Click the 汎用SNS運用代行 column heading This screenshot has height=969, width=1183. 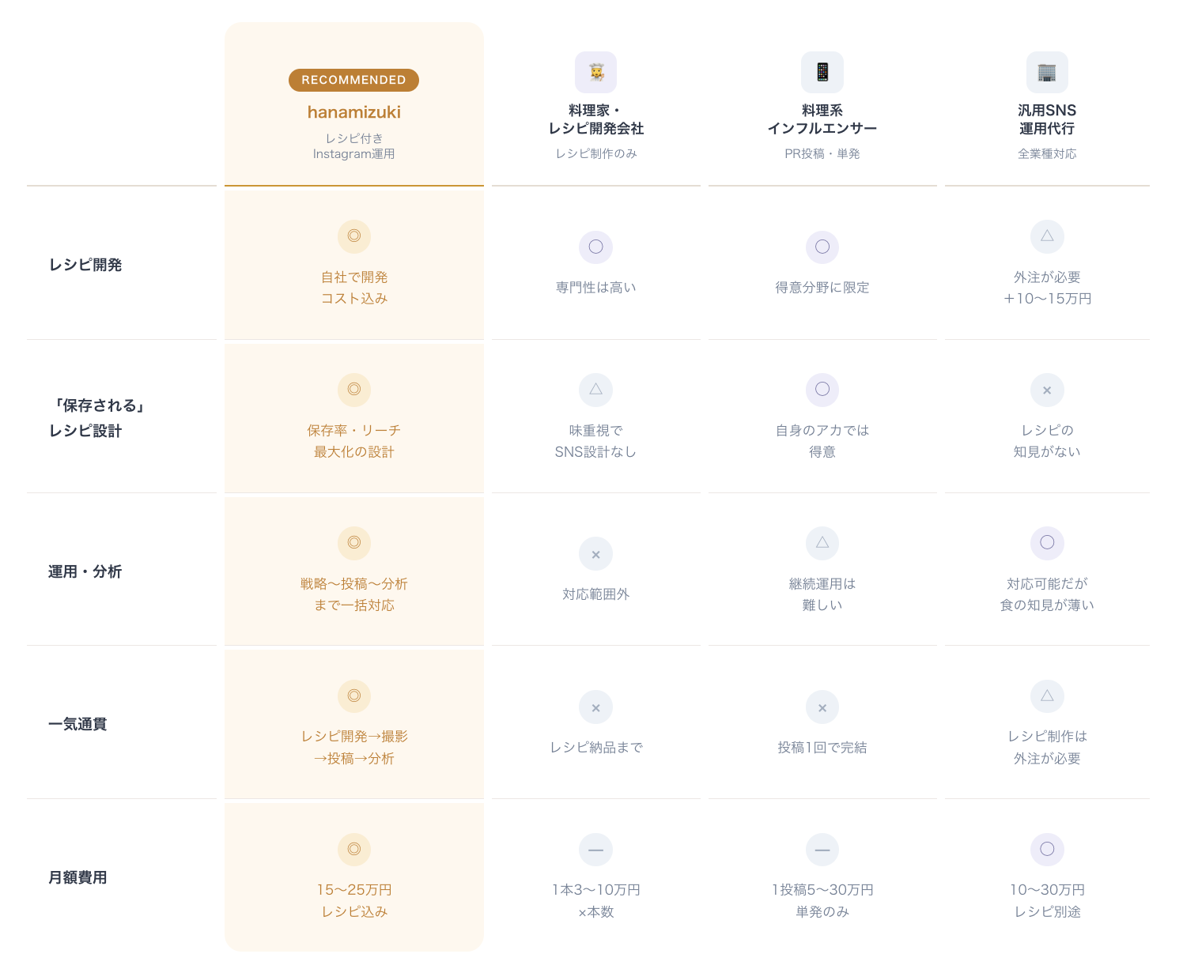point(1047,119)
